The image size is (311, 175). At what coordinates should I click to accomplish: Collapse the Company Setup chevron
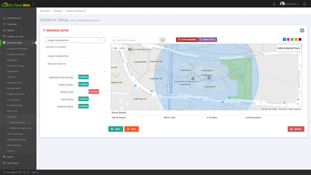point(32,43)
